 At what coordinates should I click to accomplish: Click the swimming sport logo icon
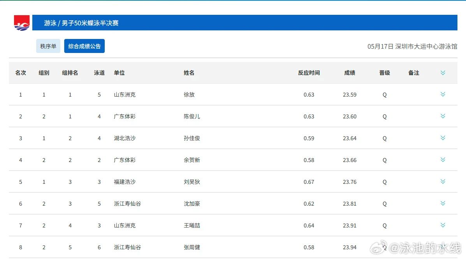click(x=22, y=23)
